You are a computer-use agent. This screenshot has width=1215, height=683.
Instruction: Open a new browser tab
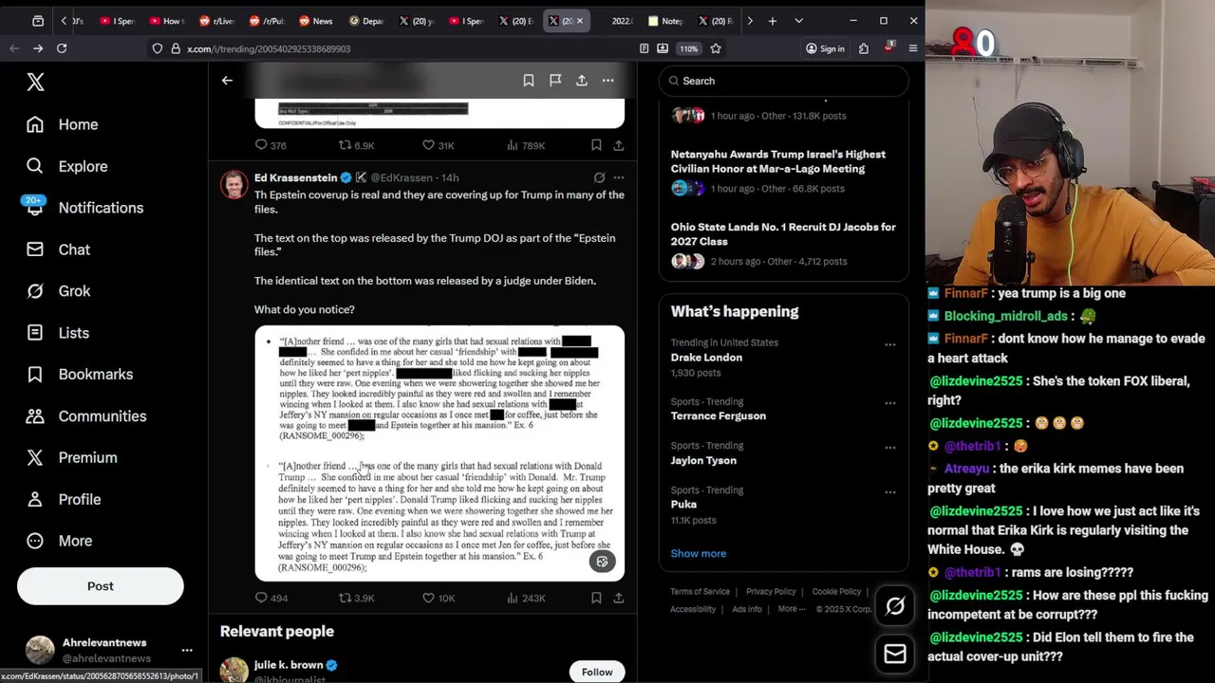tap(772, 21)
